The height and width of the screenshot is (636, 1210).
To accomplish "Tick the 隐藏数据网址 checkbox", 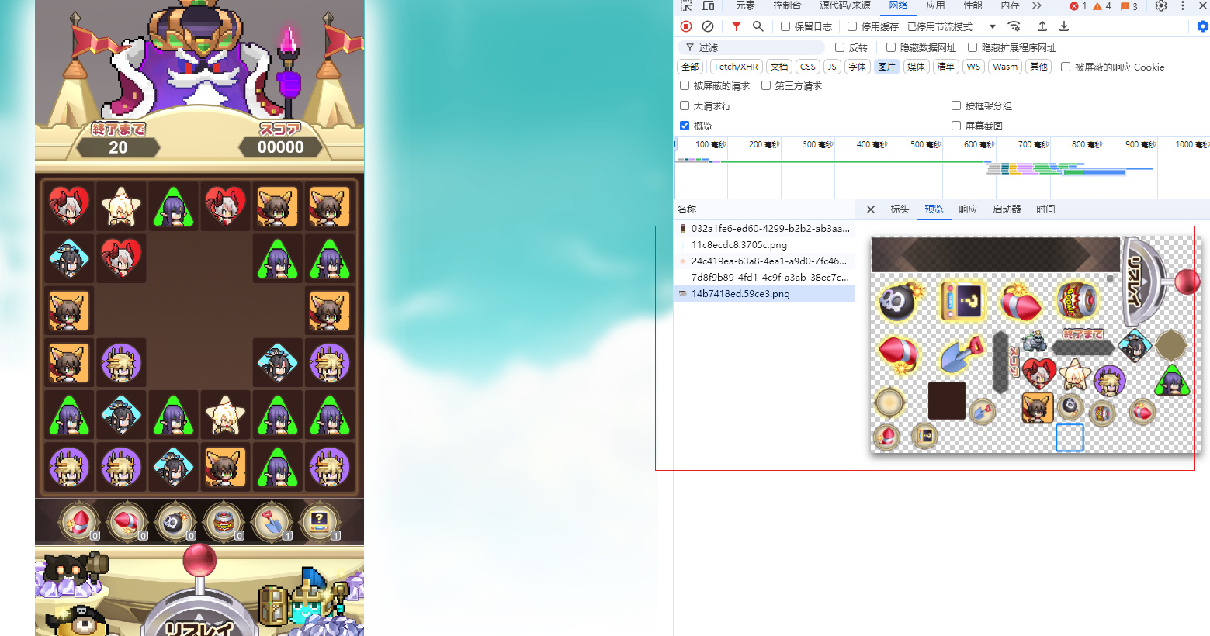I will pyautogui.click(x=891, y=47).
